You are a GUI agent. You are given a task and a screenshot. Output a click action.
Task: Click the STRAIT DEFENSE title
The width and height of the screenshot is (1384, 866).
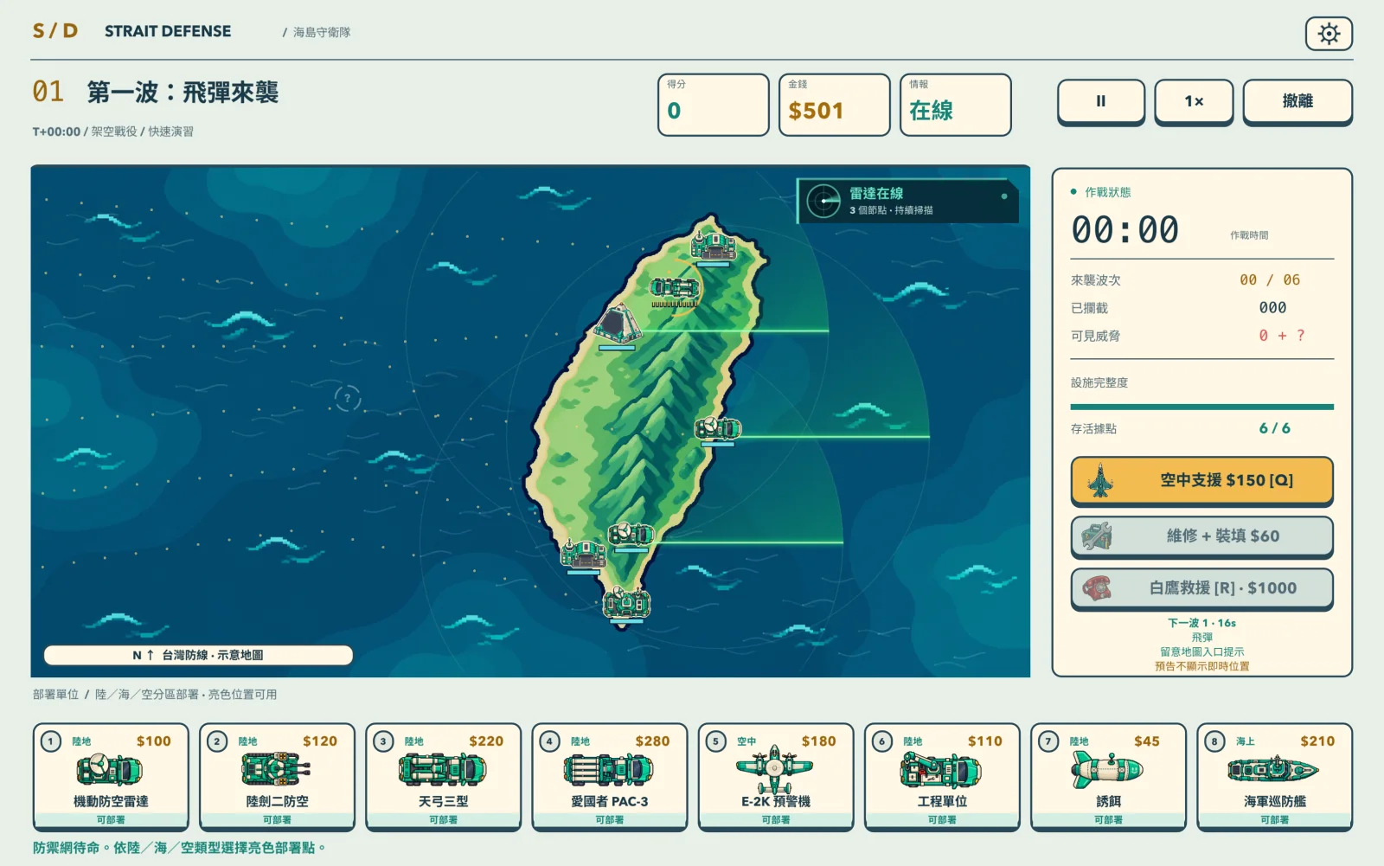(168, 31)
